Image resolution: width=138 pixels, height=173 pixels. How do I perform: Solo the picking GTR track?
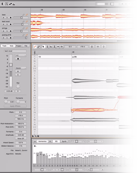(x=7, y=38)
